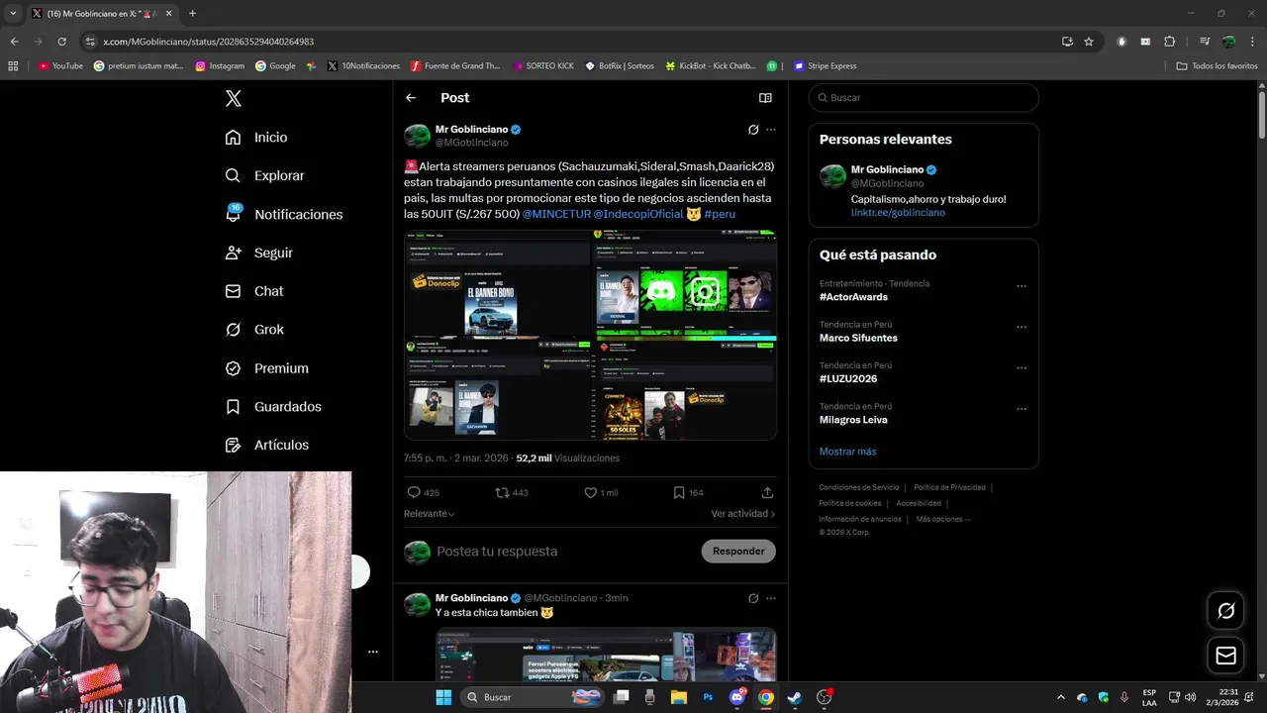Click the Responder button

[738, 552]
